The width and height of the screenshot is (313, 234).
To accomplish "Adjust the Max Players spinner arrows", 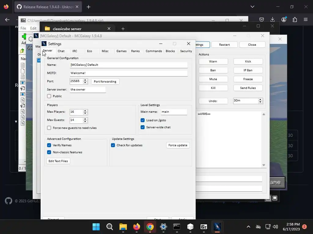I will coord(85,112).
